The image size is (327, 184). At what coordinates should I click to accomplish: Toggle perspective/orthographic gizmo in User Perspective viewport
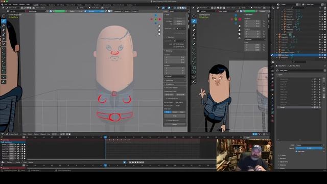coord(240,38)
